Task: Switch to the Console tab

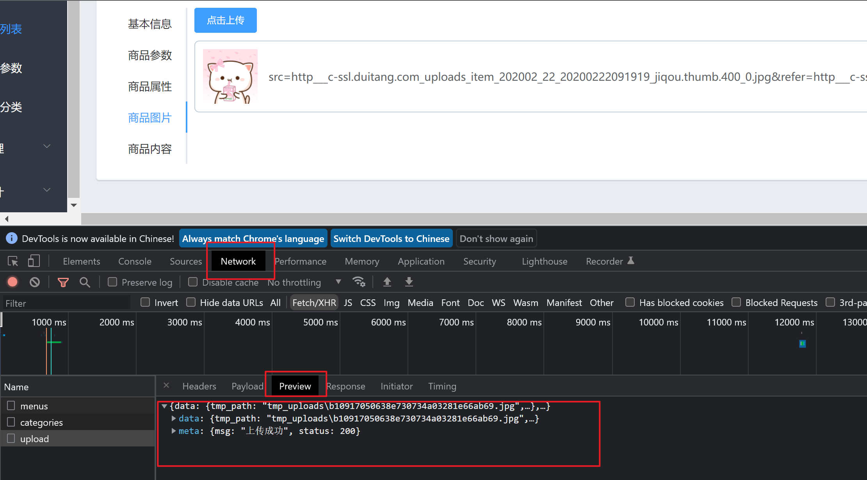Action: coord(134,261)
